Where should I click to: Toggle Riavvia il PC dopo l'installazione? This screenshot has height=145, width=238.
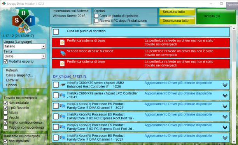tap(96, 21)
